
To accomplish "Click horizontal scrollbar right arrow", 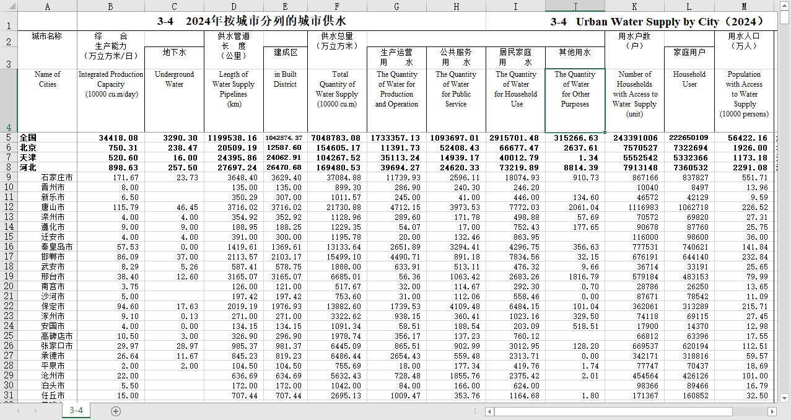I will [x=772, y=411].
